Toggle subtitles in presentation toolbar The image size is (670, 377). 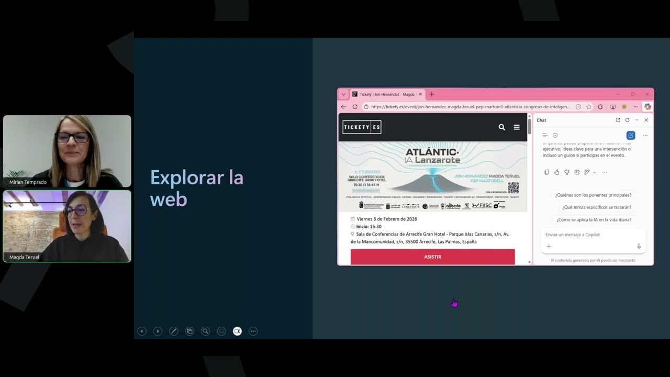click(x=221, y=331)
